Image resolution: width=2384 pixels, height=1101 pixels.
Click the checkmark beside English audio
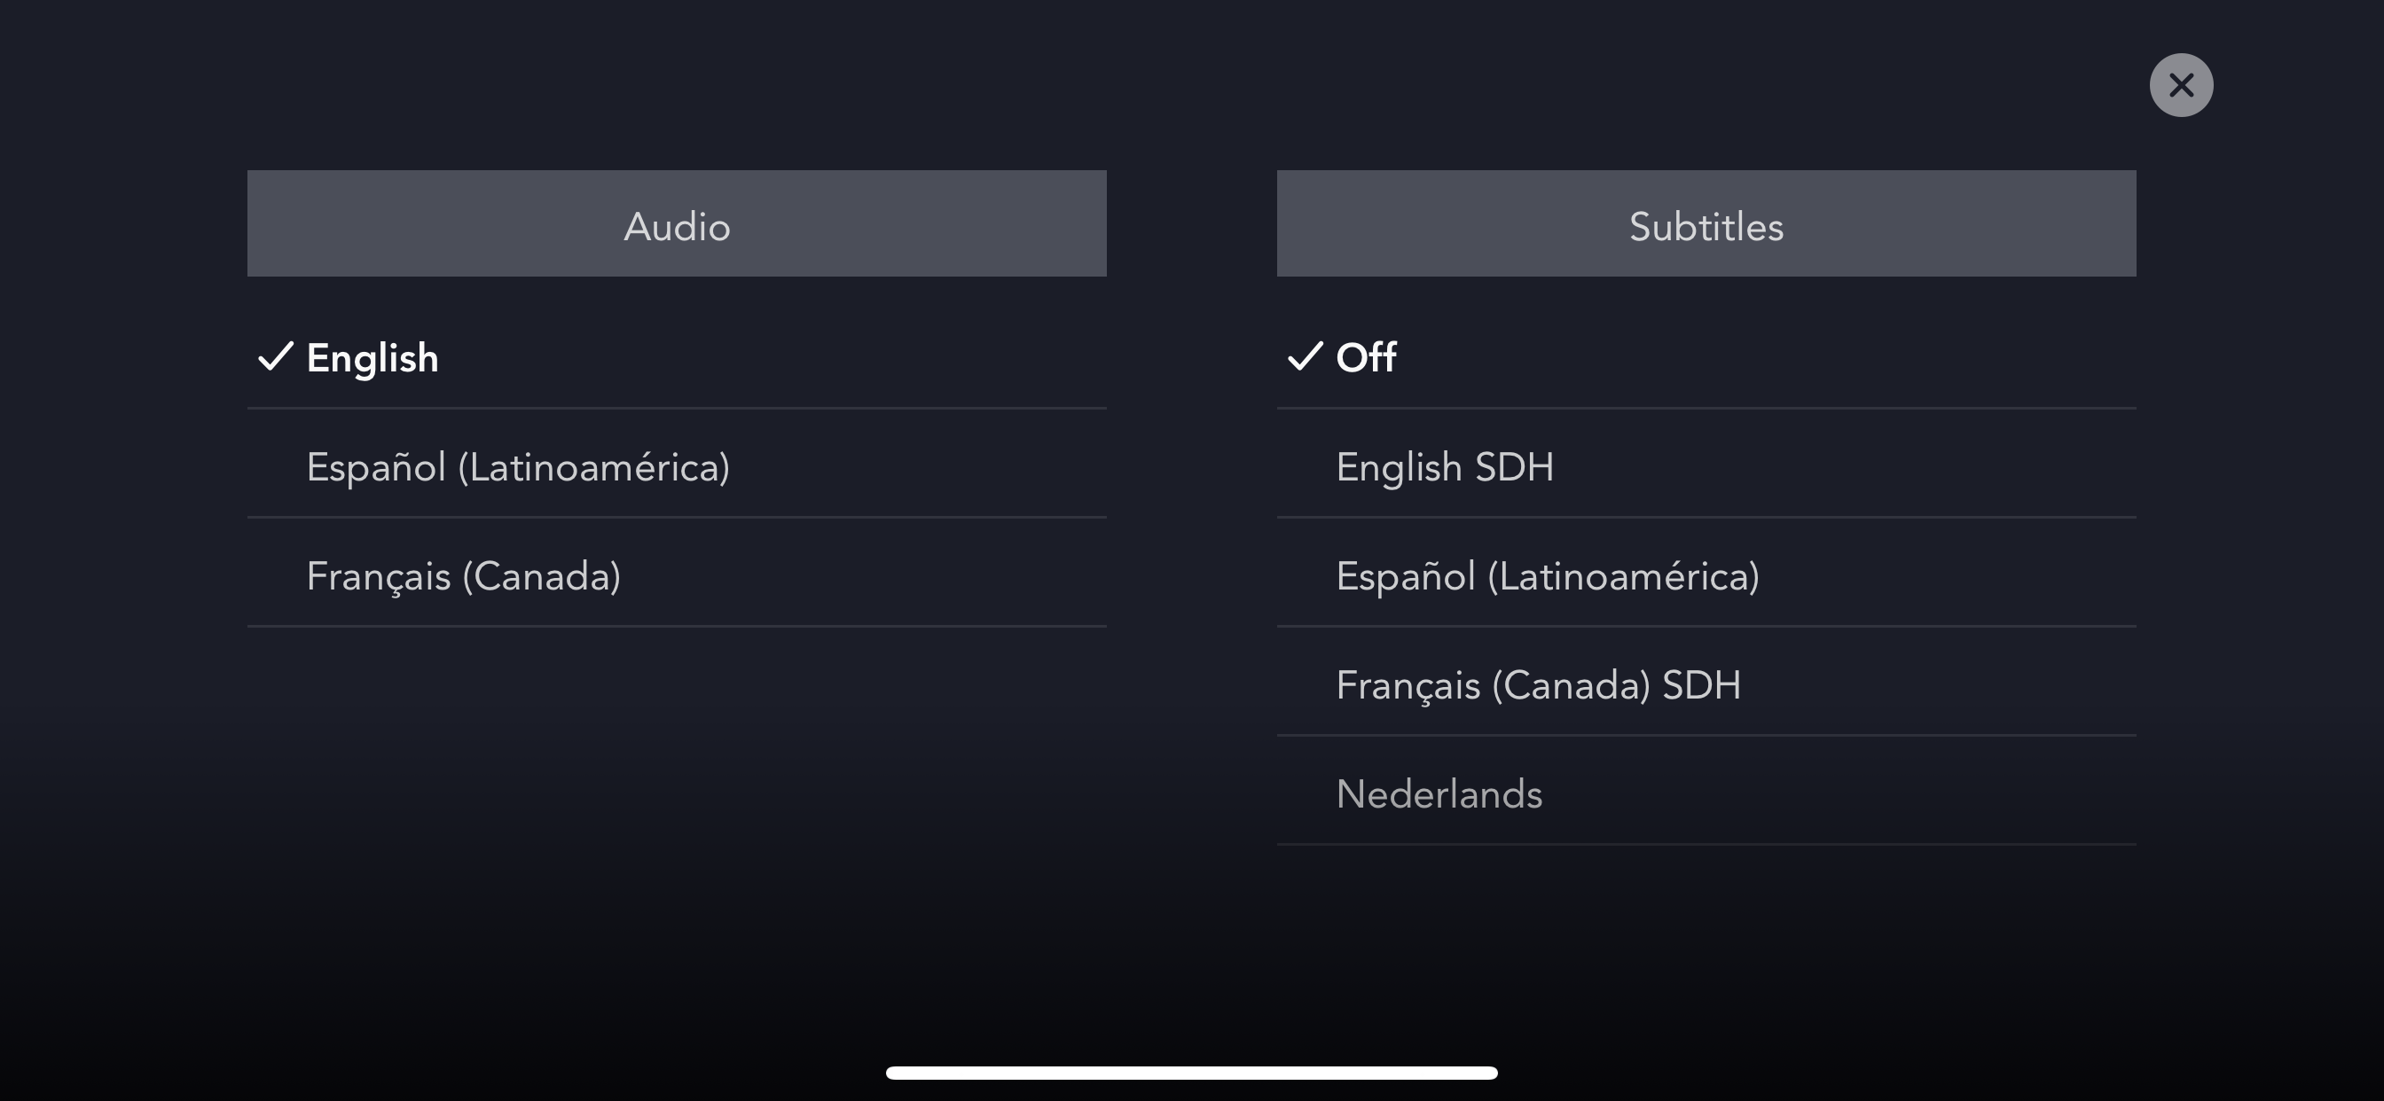[275, 357]
